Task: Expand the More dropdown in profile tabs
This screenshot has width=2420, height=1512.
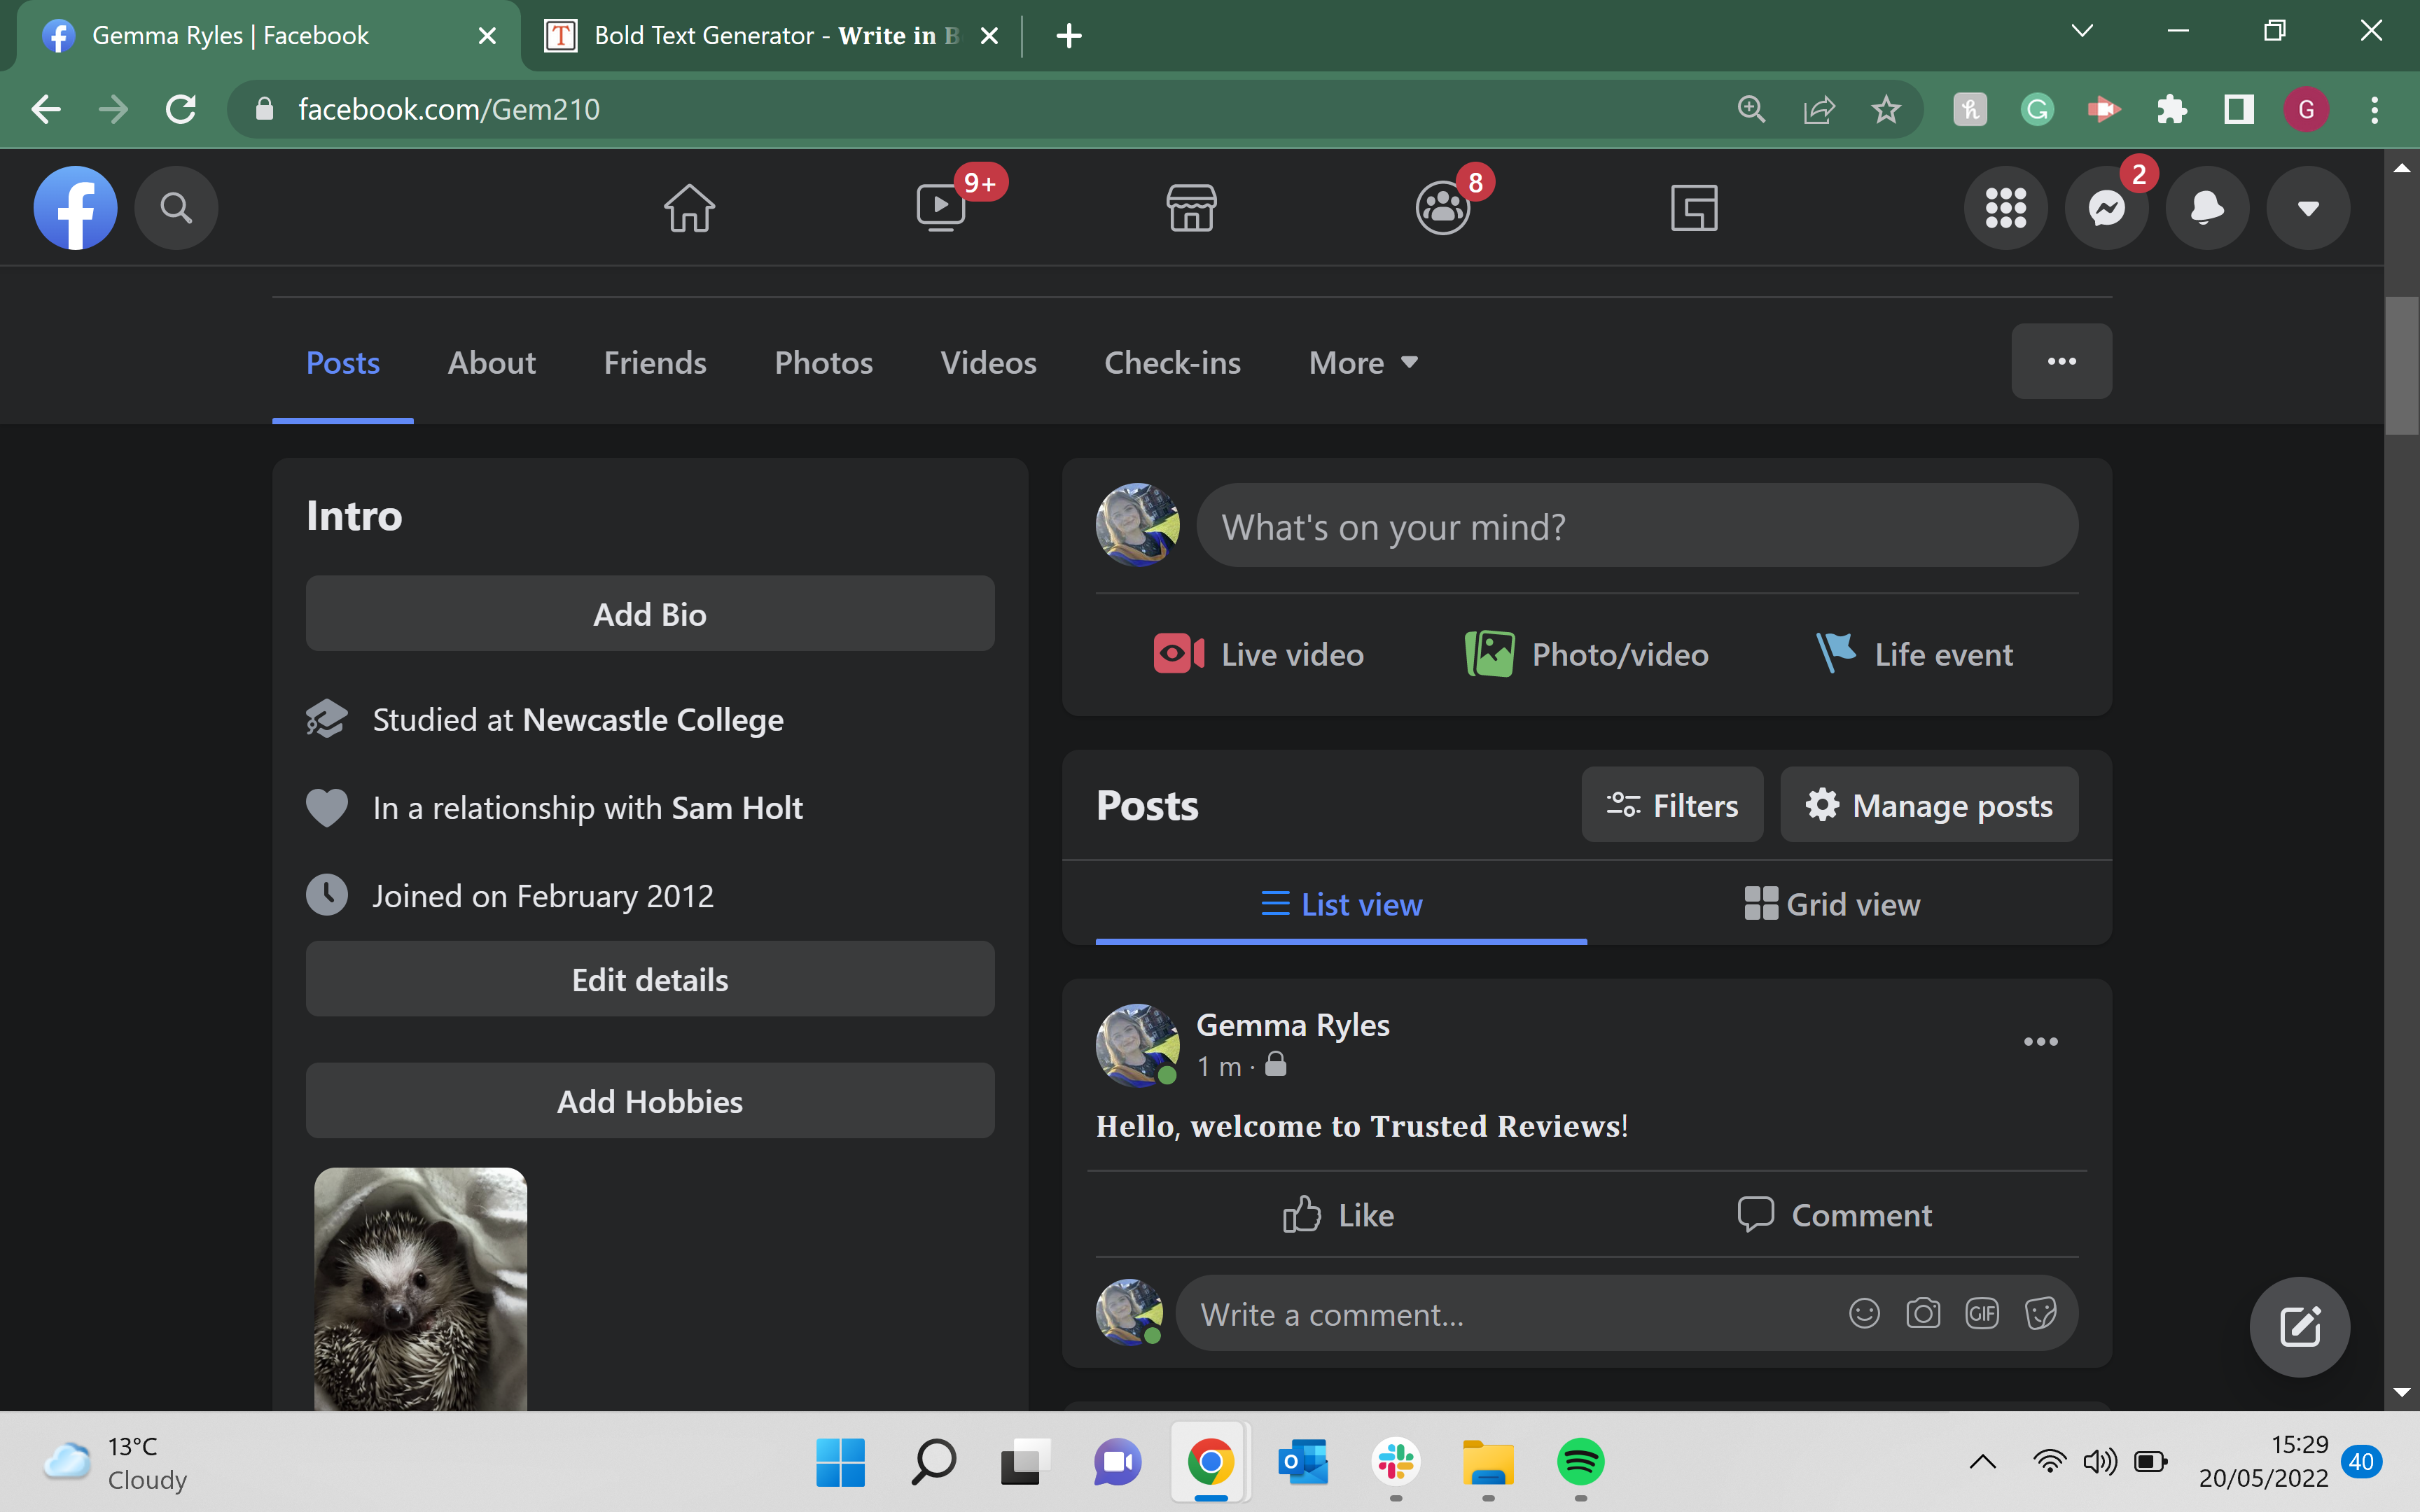Action: pos(1363,362)
